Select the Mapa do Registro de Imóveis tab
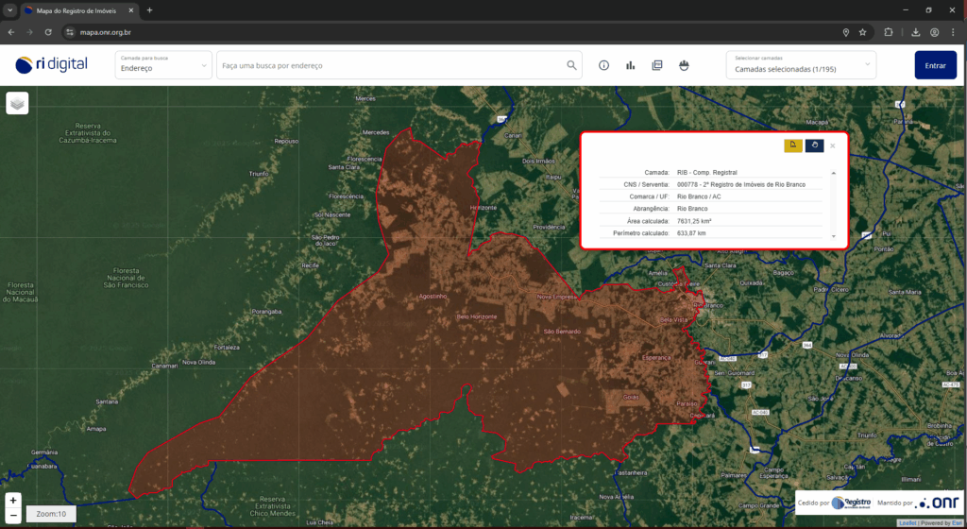 point(80,10)
